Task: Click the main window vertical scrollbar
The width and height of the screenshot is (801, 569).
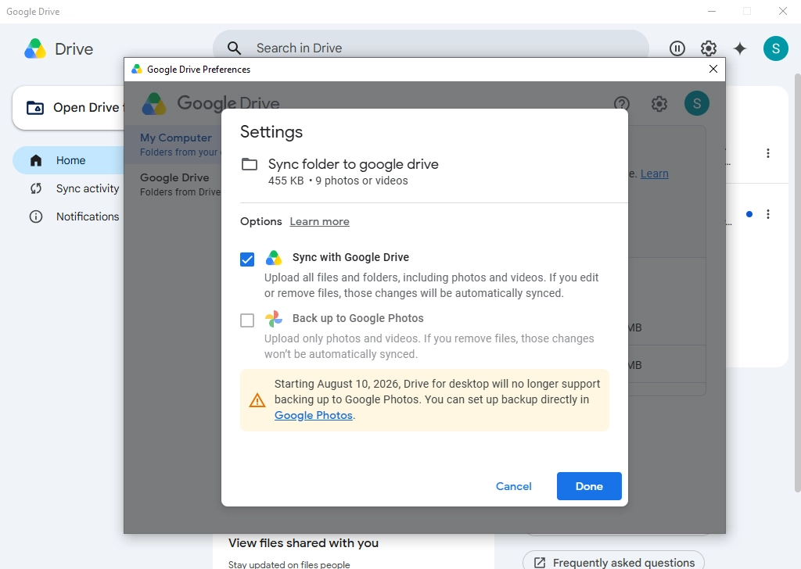Action: click(797, 283)
